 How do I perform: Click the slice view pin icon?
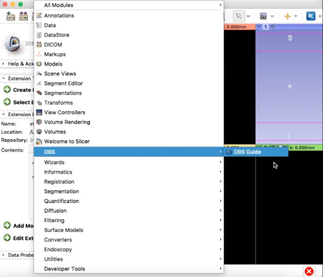click(259, 27)
